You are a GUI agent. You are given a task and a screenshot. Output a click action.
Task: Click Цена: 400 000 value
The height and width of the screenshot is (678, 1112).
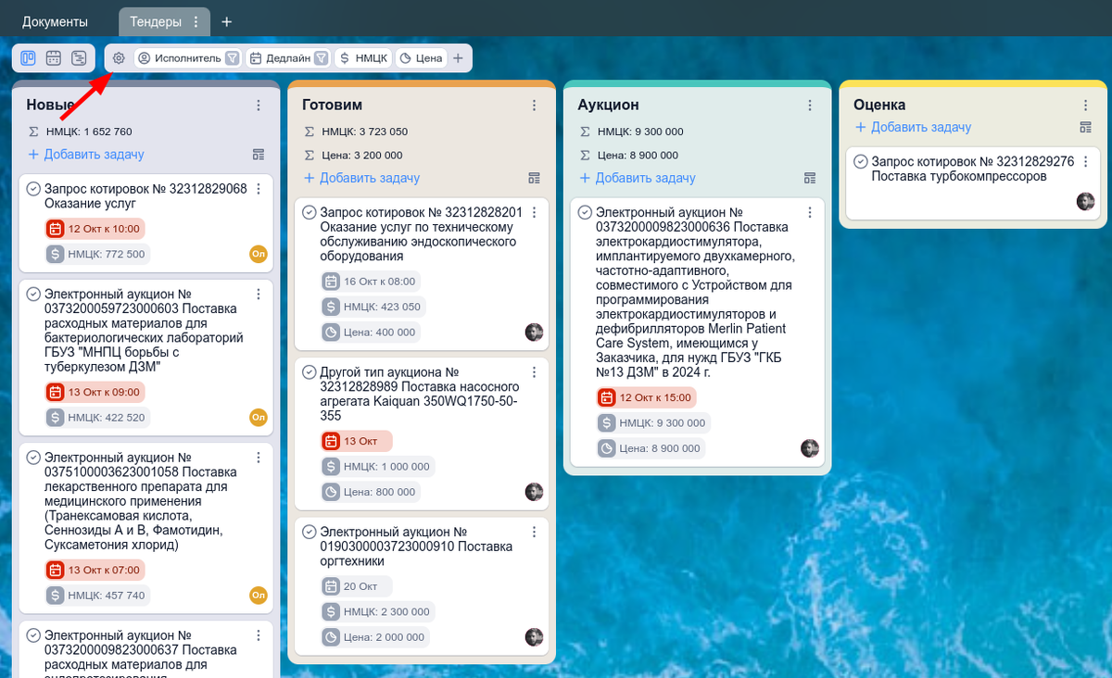click(x=371, y=332)
